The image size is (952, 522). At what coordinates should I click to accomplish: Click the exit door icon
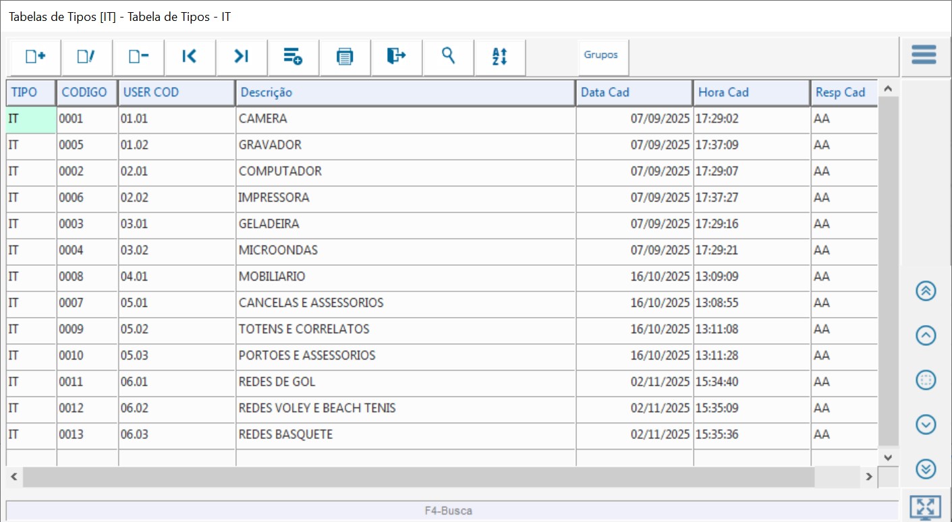click(x=396, y=57)
